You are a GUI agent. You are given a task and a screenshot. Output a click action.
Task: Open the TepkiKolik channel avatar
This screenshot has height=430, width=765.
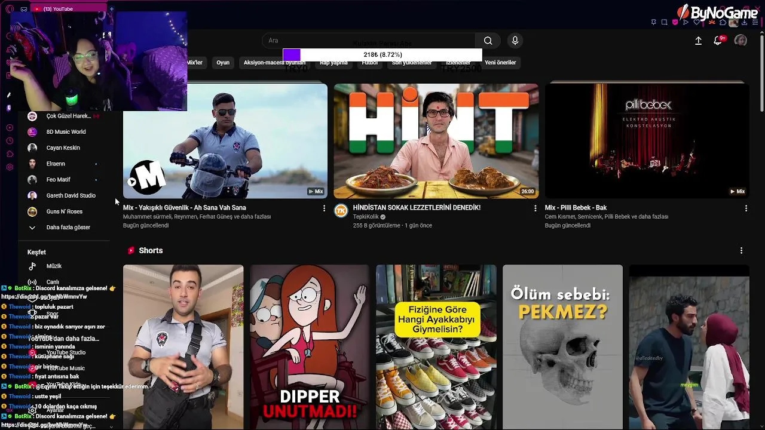341,211
